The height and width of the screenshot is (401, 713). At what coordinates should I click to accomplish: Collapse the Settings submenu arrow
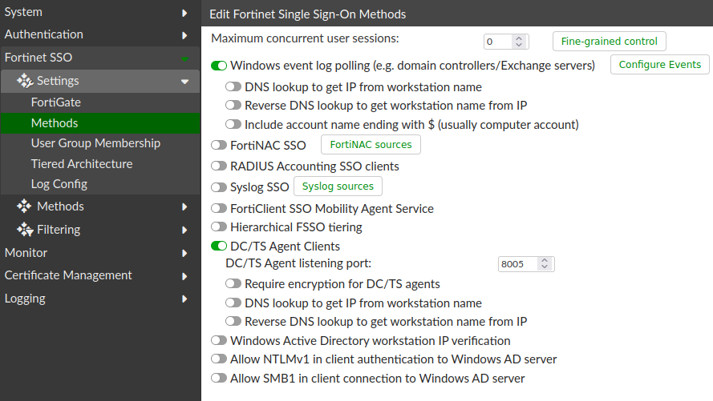point(184,81)
